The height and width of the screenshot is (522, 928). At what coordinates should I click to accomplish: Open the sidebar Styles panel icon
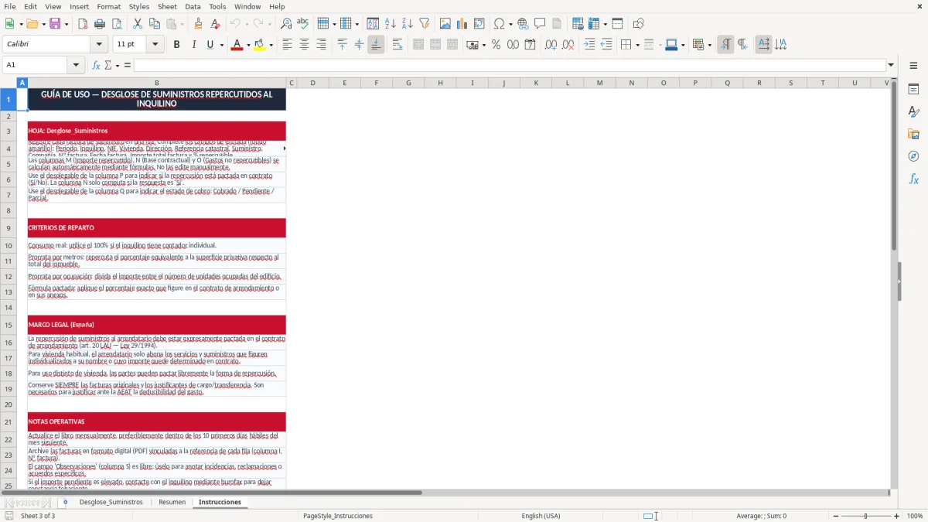click(x=914, y=111)
